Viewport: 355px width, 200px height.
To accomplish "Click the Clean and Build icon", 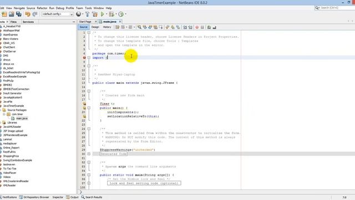I will click(x=95, y=14).
